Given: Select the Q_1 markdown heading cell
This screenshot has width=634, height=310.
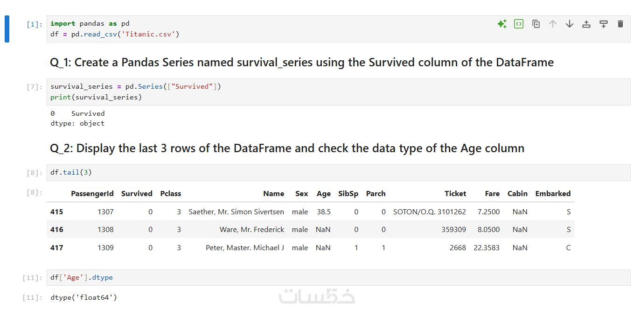Looking at the screenshot, I should pyautogui.click(x=301, y=63).
